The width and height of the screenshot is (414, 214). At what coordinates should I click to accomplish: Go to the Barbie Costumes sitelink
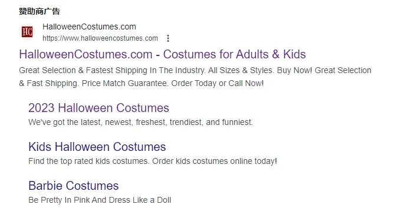click(x=74, y=186)
